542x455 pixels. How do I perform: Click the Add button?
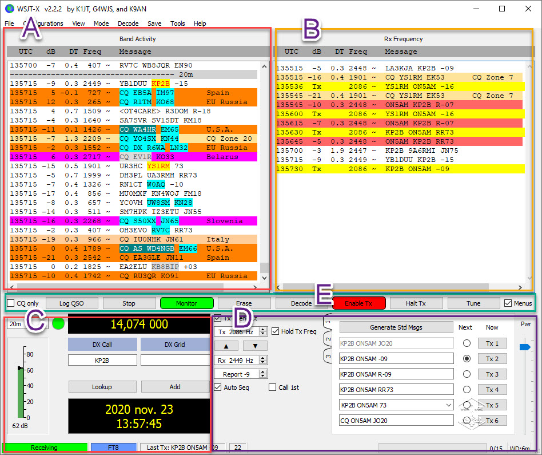(x=175, y=386)
